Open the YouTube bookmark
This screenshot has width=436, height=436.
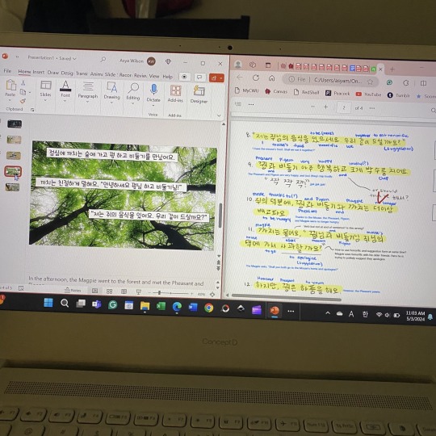(x=368, y=94)
